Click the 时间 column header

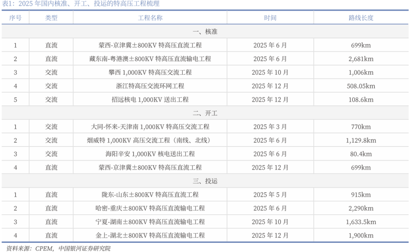(270, 18)
